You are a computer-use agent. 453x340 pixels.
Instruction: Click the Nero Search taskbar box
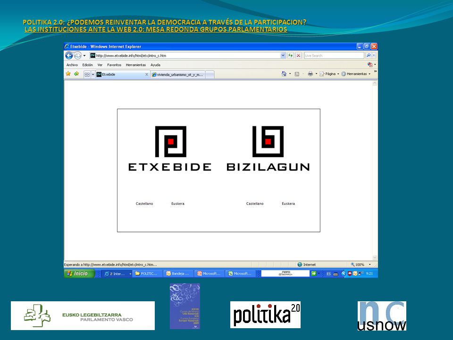(x=285, y=273)
